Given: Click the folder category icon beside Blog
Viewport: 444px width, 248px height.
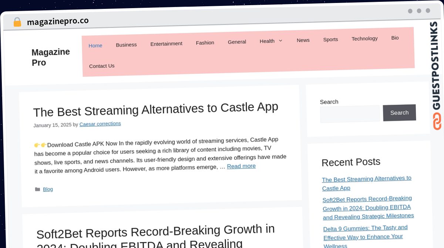Looking at the screenshot, I should (x=37, y=190).
